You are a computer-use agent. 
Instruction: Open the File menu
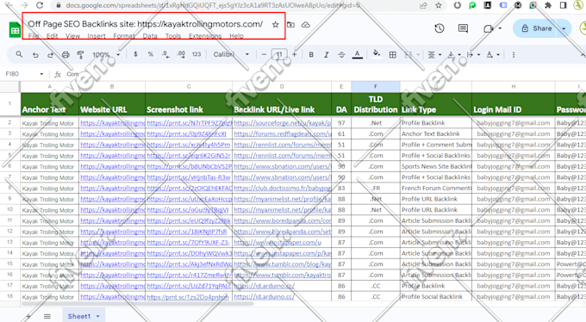(x=34, y=36)
